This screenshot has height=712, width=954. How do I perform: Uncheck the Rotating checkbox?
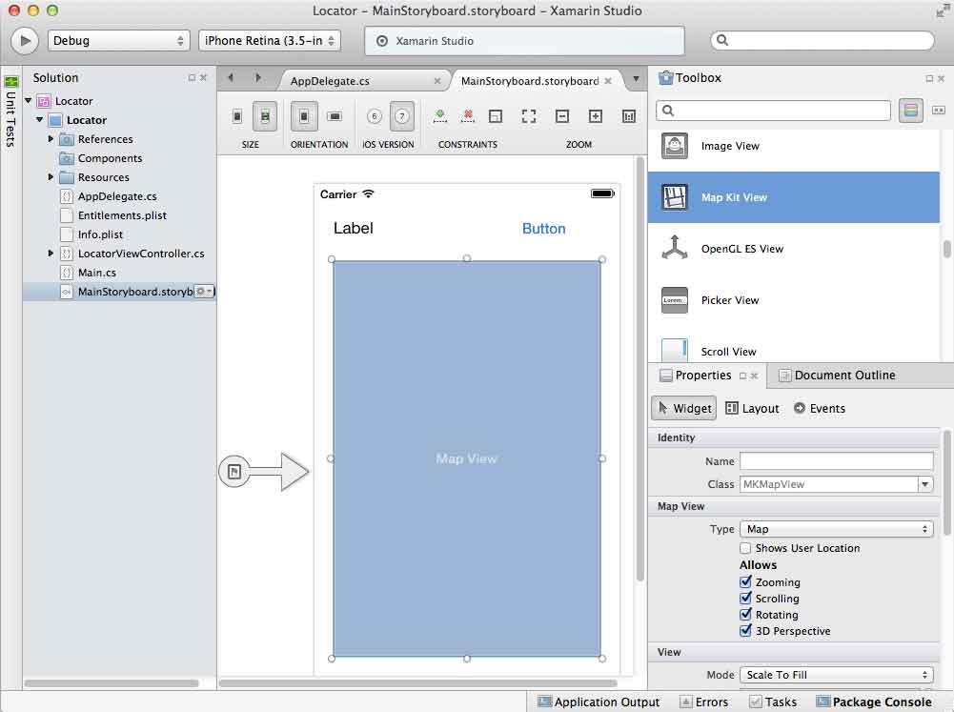pos(745,615)
